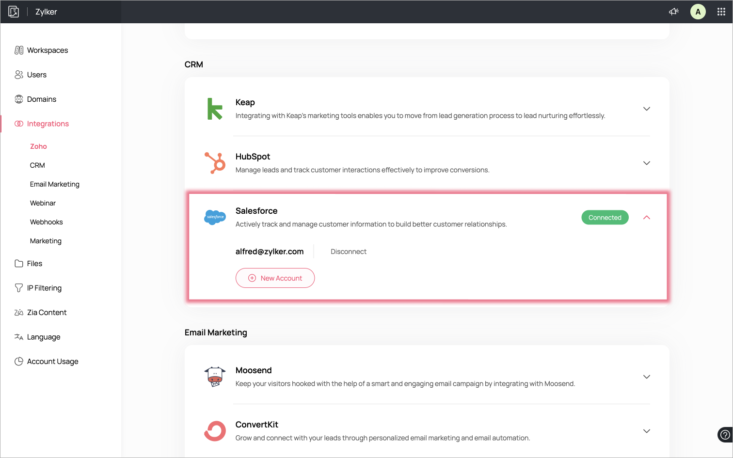Add a New Account to Salesforce

click(x=275, y=278)
